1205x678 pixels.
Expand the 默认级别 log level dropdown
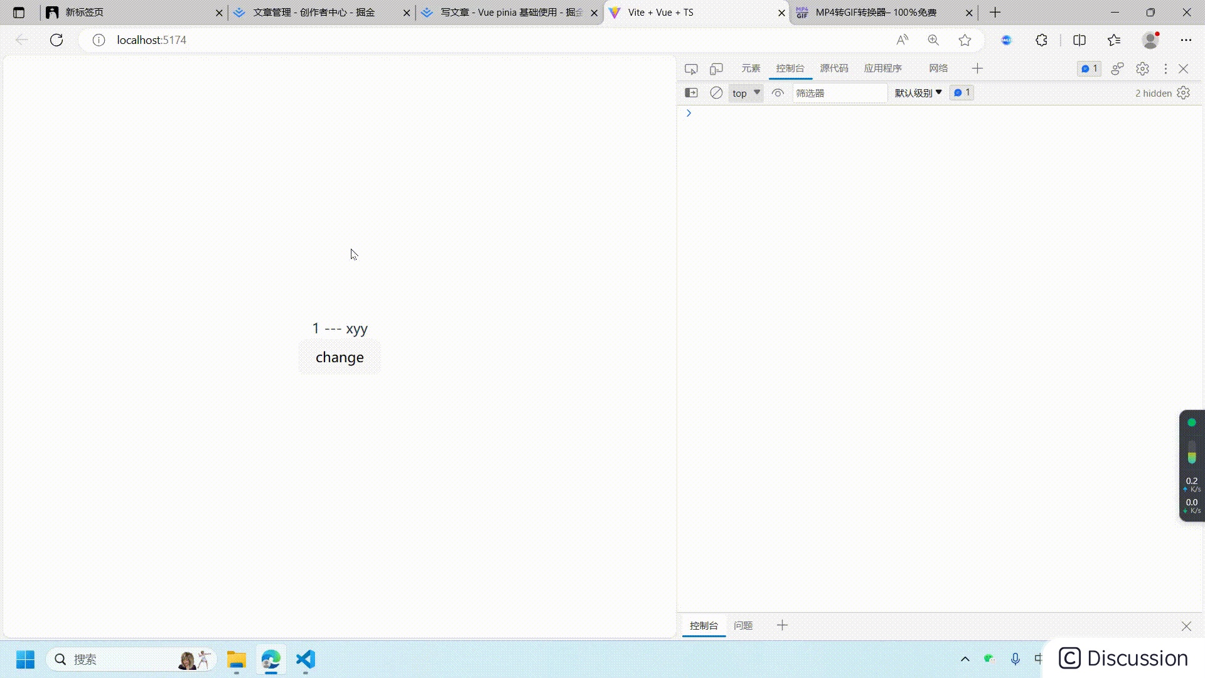[x=918, y=93]
